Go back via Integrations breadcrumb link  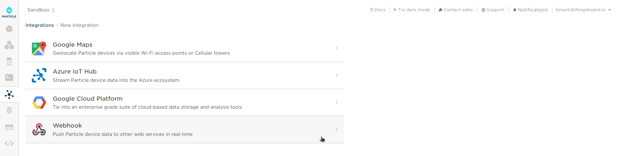40,25
